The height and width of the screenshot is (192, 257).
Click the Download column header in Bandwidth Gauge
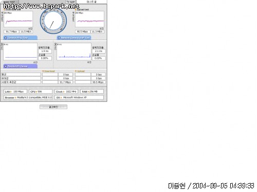(x=49, y=71)
